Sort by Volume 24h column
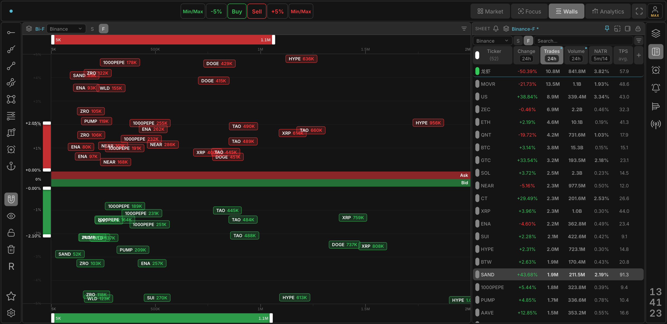 (x=576, y=55)
